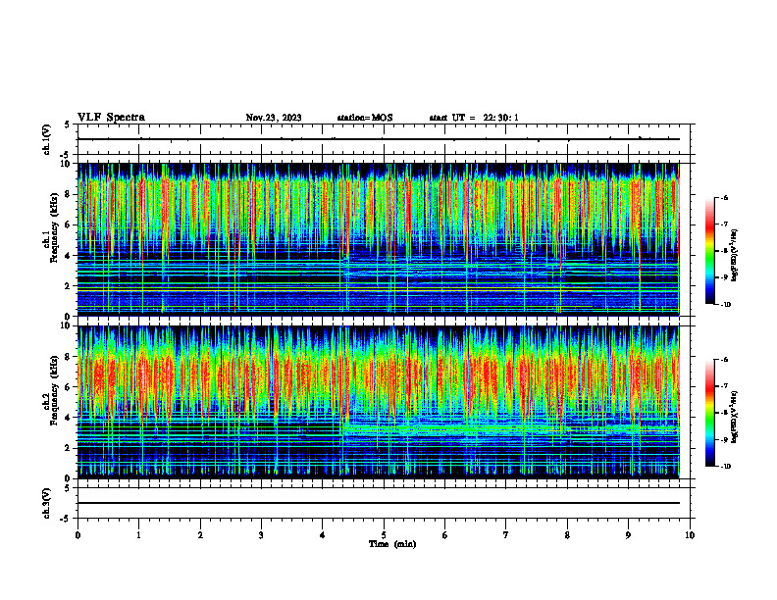This screenshot has height=600, width=777.
Task: Click the time-axis tick label "0"
Action: point(78,535)
